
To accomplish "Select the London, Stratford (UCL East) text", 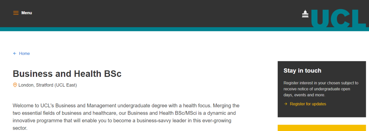I will [47, 85].
